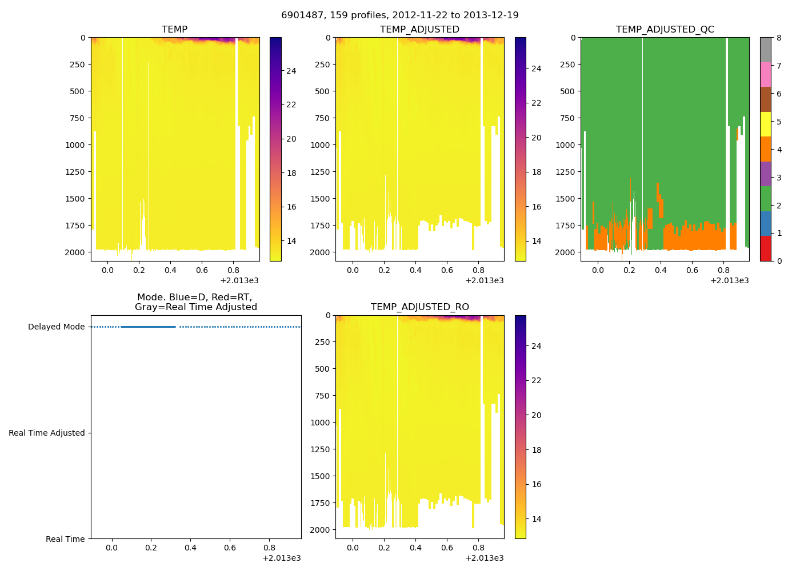Click the orange segment of the QC colorbar
The height and width of the screenshot is (571, 800).
click(765, 149)
